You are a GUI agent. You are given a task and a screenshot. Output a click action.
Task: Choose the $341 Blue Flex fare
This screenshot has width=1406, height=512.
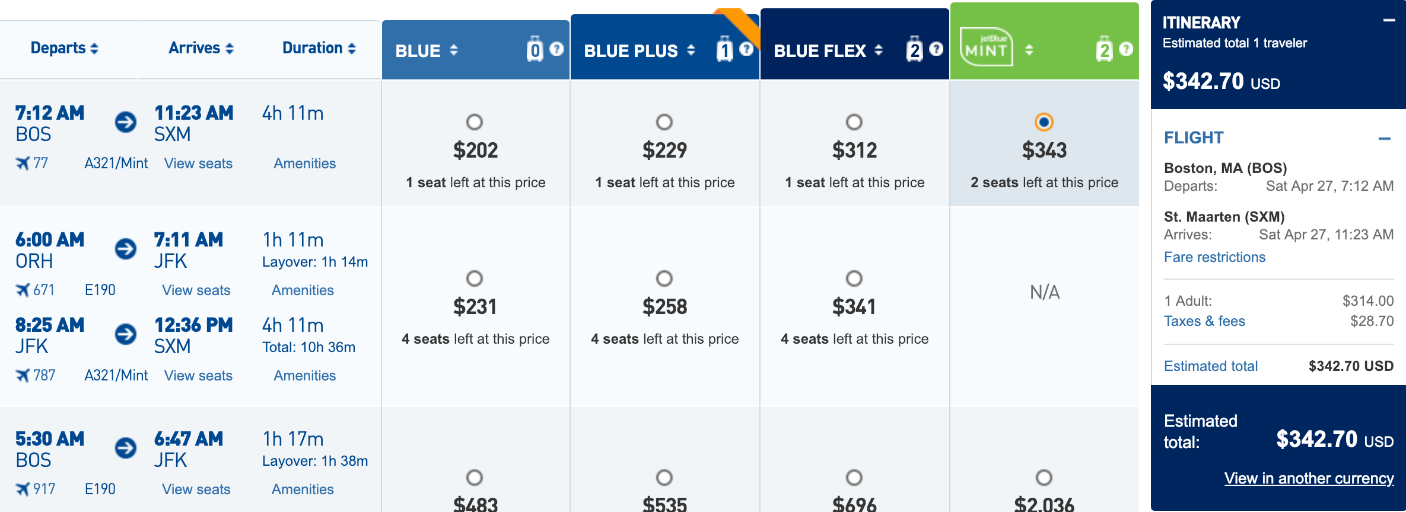pos(854,279)
